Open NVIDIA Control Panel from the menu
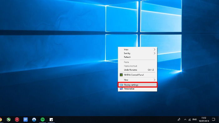Viewport: 219px width, 123px height. coord(138,75)
